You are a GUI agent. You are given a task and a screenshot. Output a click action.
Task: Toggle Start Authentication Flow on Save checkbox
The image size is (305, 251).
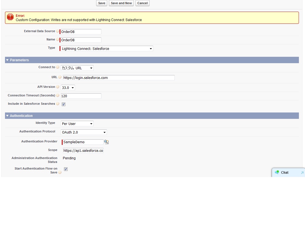point(66,169)
